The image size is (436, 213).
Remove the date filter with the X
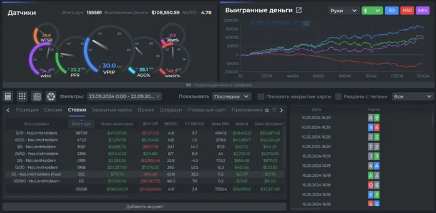coord(158,96)
